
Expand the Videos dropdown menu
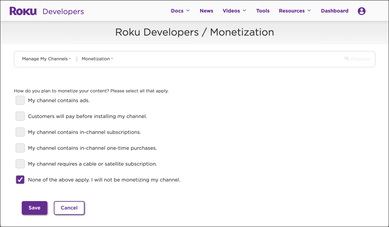coord(234,11)
